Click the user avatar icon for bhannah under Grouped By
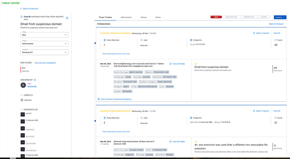This screenshot has height=159, width=290. [23, 85]
